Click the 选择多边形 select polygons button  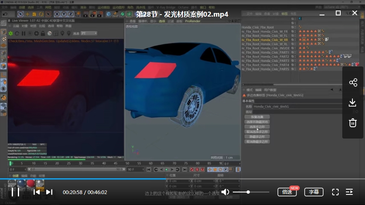pos(257,127)
